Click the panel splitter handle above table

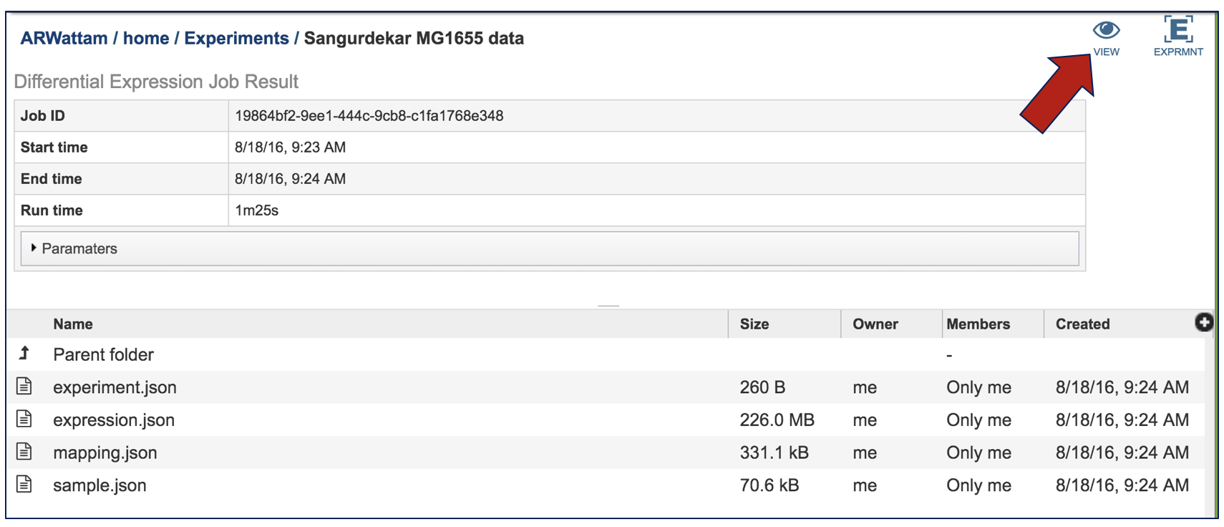pyautogui.click(x=608, y=306)
